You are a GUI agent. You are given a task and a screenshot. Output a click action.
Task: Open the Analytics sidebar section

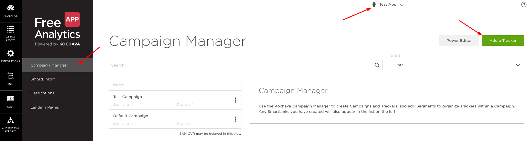tap(11, 11)
